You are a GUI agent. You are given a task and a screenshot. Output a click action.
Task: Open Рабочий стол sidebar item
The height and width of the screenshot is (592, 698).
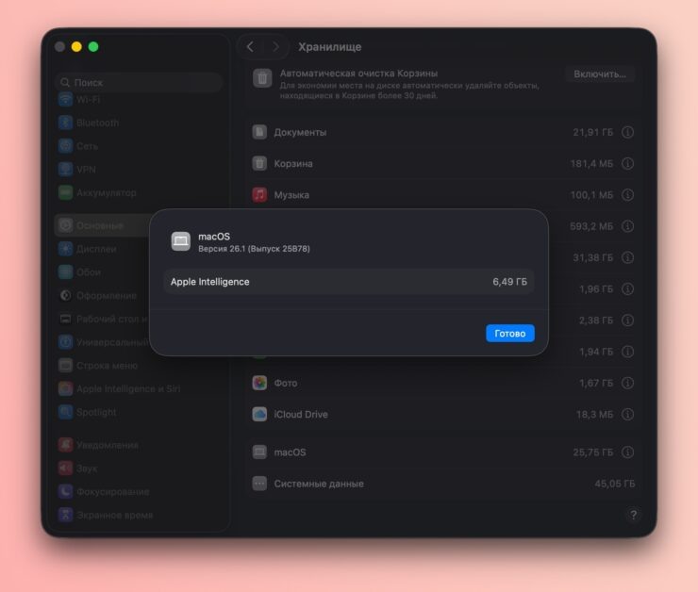pos(104,319)
